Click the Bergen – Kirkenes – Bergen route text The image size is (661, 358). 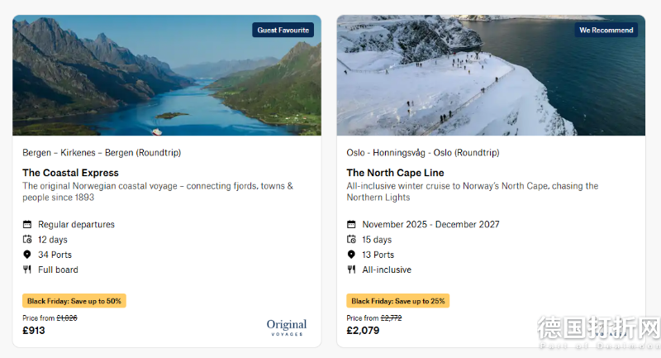tap(102, 153)
